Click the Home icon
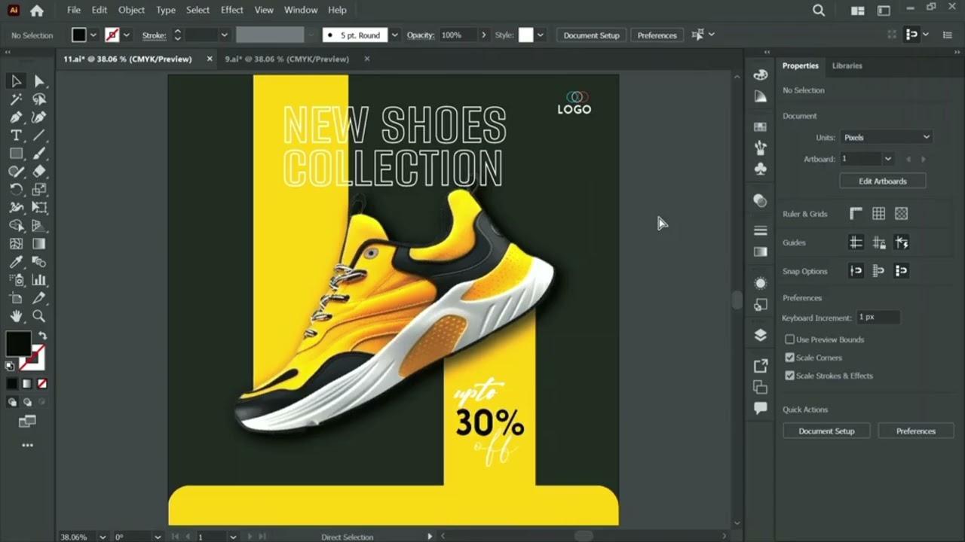The width and height of the screenshot is (965, 542). click(37, 11)
